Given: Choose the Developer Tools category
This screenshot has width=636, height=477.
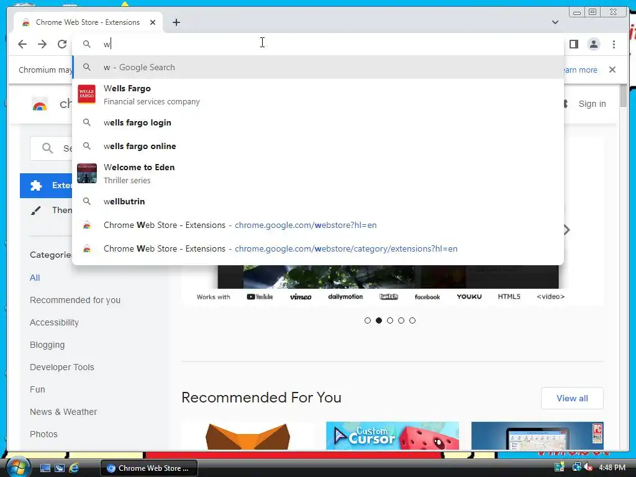Looking at the screenshot, I should (x=62, y=367).
